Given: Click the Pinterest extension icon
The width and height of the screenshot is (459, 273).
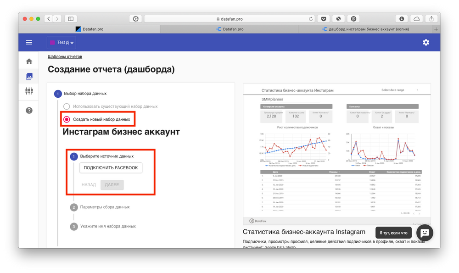Looking at the screenshot, I should click(353, 19).
